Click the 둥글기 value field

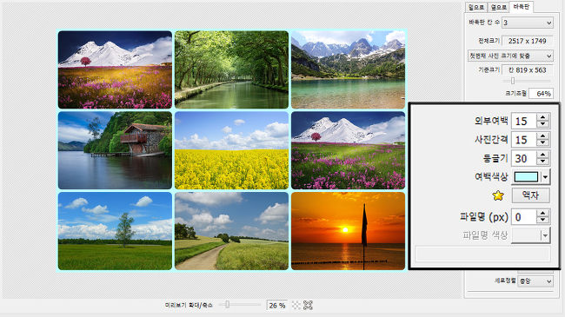(524, 158)
